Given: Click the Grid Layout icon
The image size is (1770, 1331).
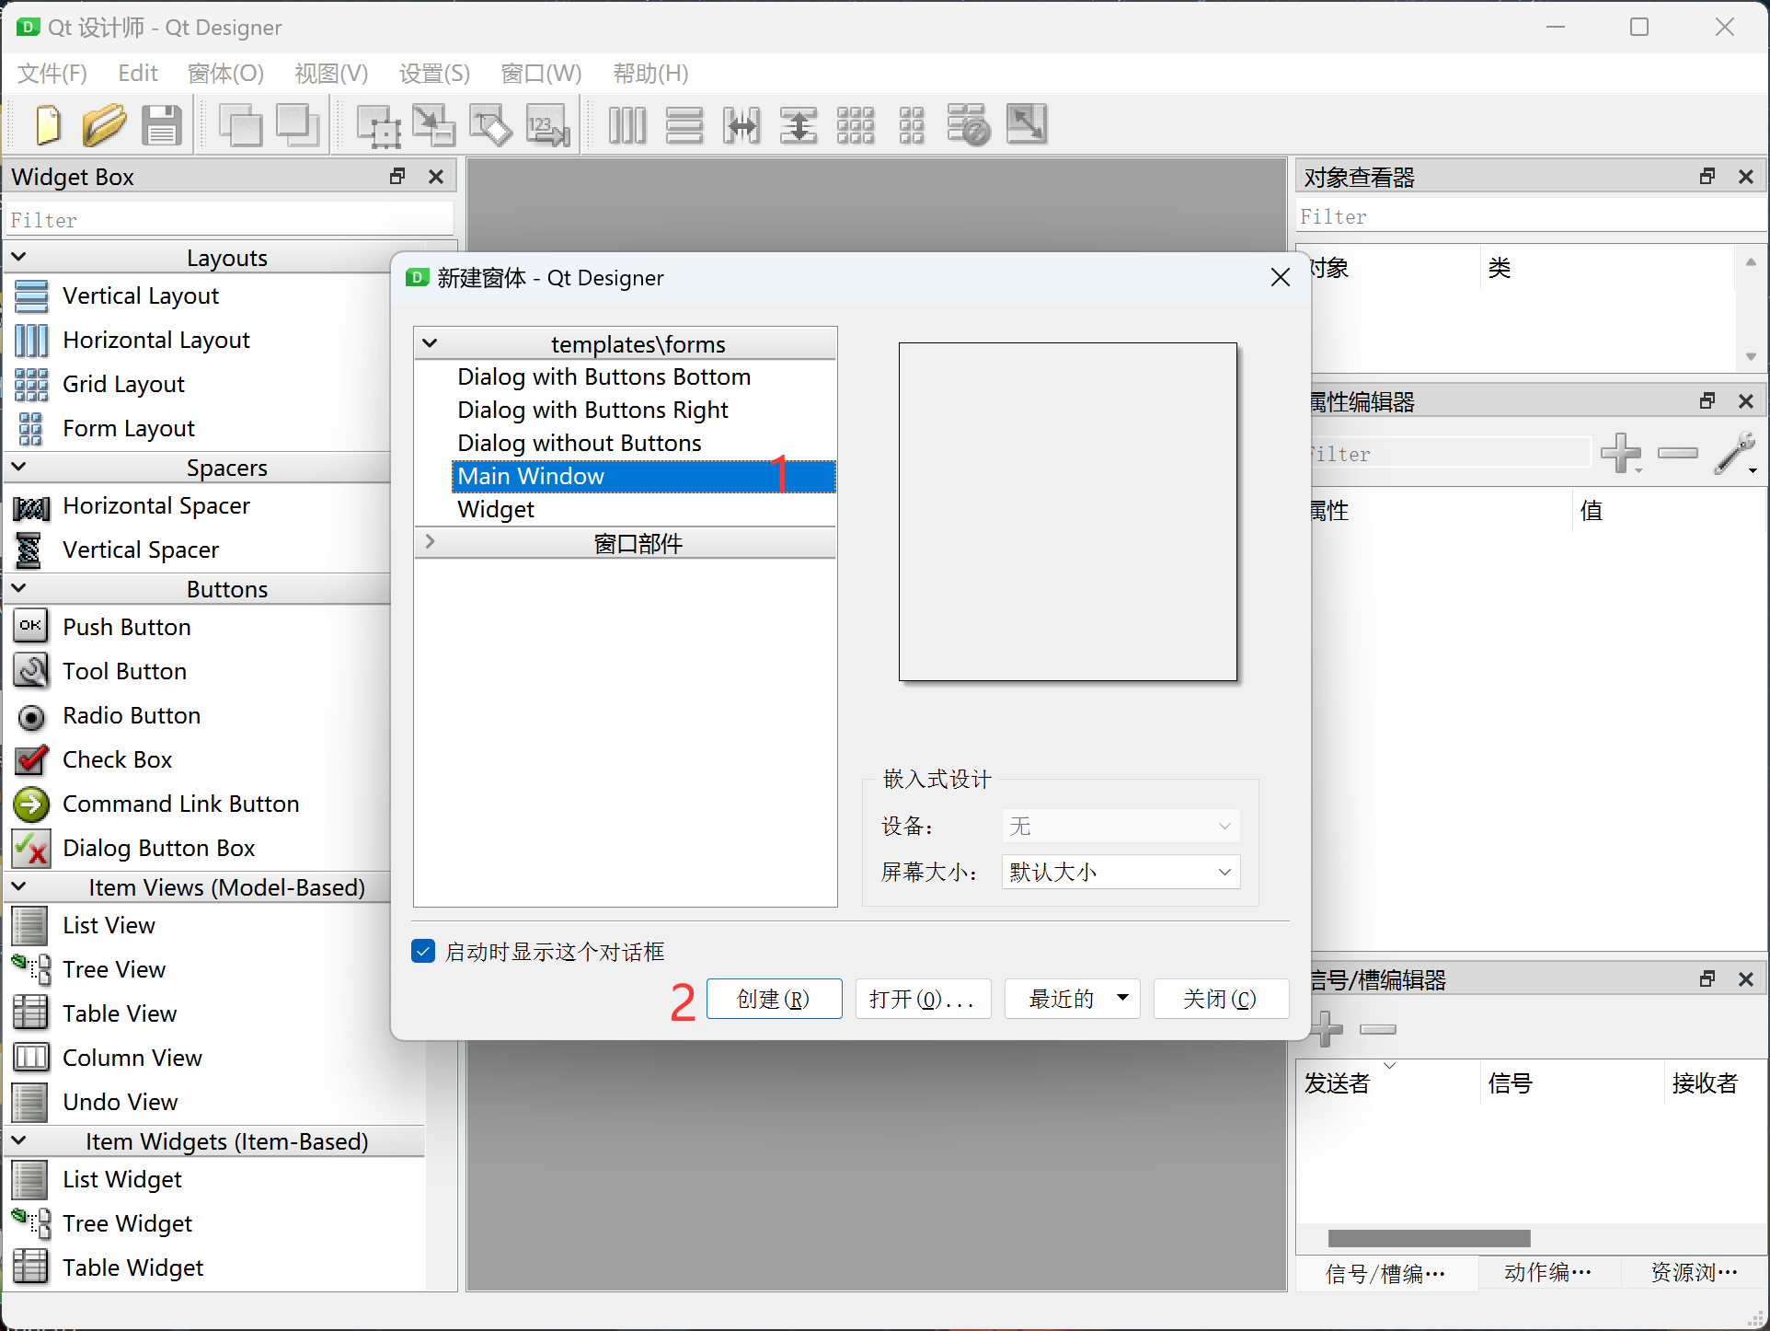Looking at the screenshot, I should pos(30,383).
